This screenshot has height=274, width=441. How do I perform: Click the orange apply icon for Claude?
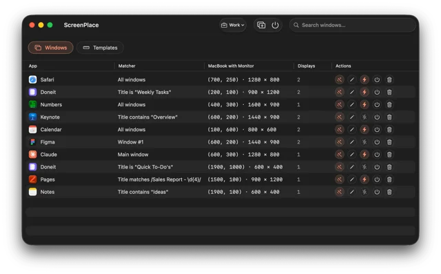coord(340,155)
